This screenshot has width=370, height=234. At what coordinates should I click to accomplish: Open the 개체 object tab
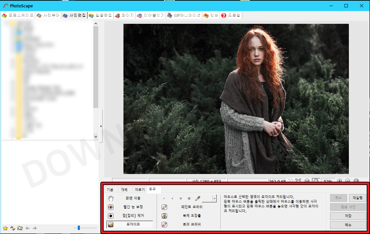(124, 190)
